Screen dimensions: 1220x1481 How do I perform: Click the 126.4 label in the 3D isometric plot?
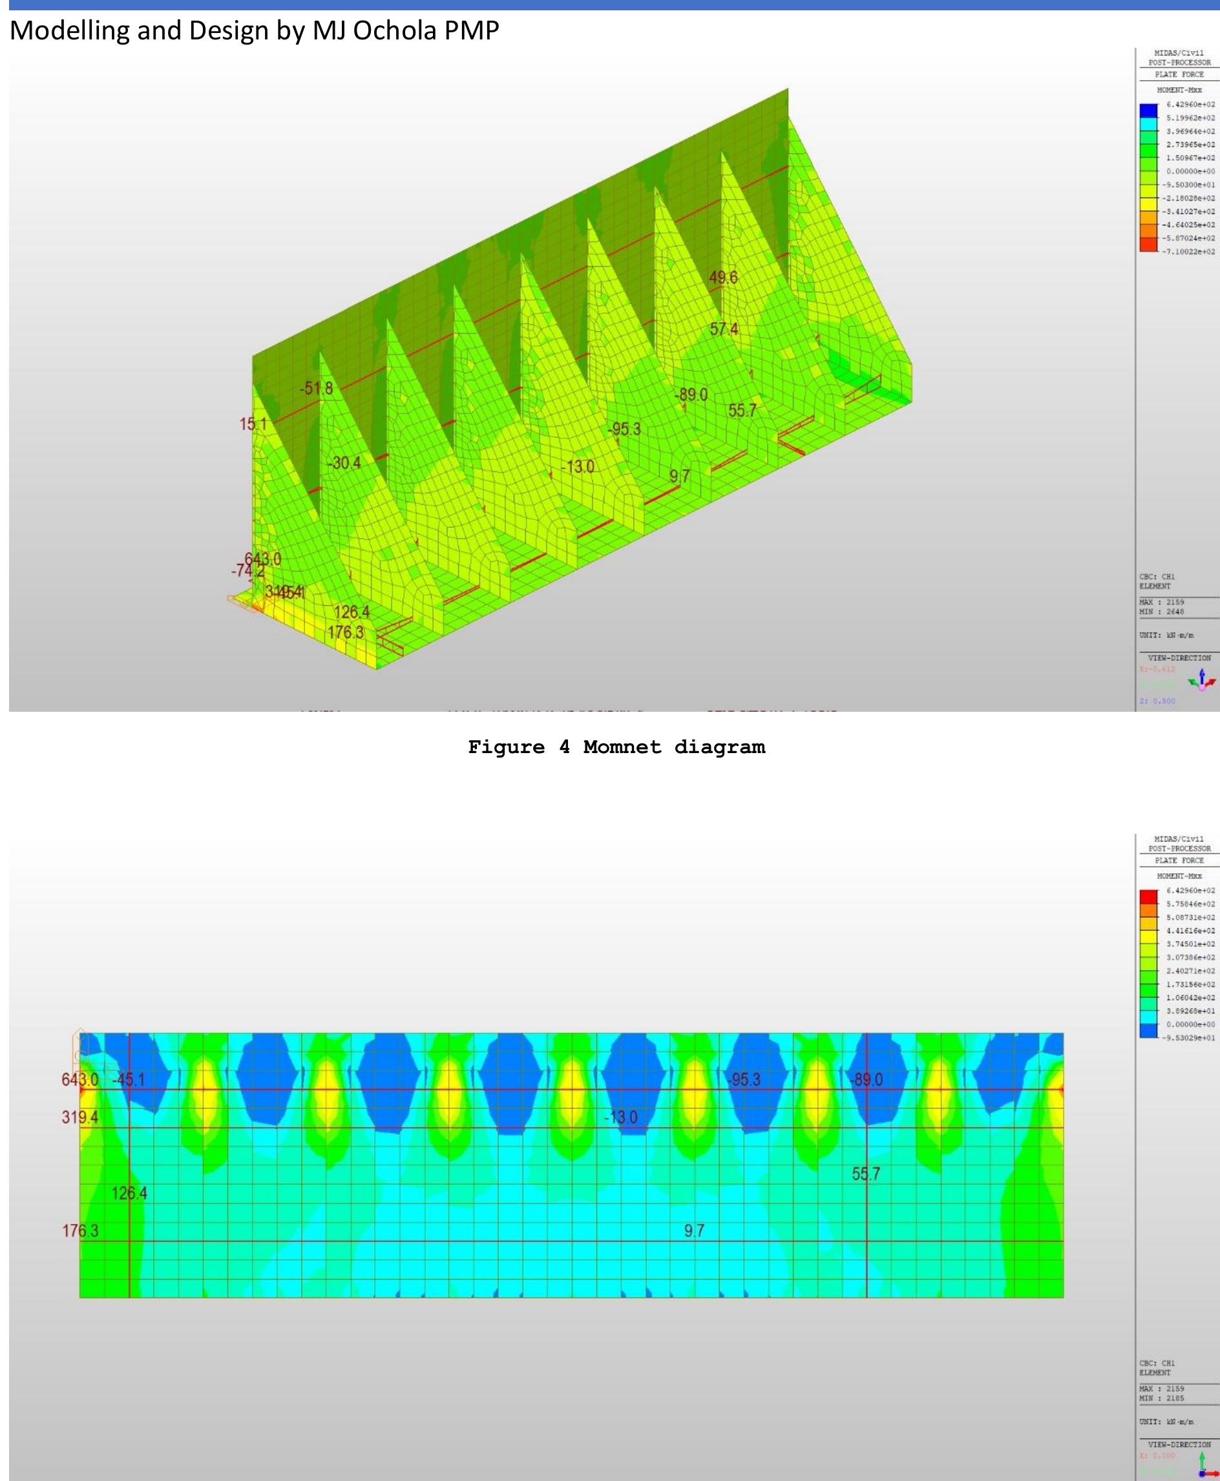click(352, 612)
